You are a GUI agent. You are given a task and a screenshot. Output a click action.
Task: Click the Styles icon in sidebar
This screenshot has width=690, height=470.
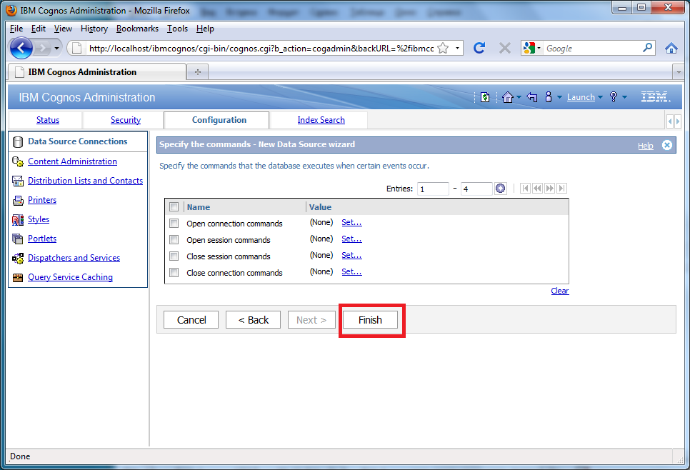tap(18, 219)
